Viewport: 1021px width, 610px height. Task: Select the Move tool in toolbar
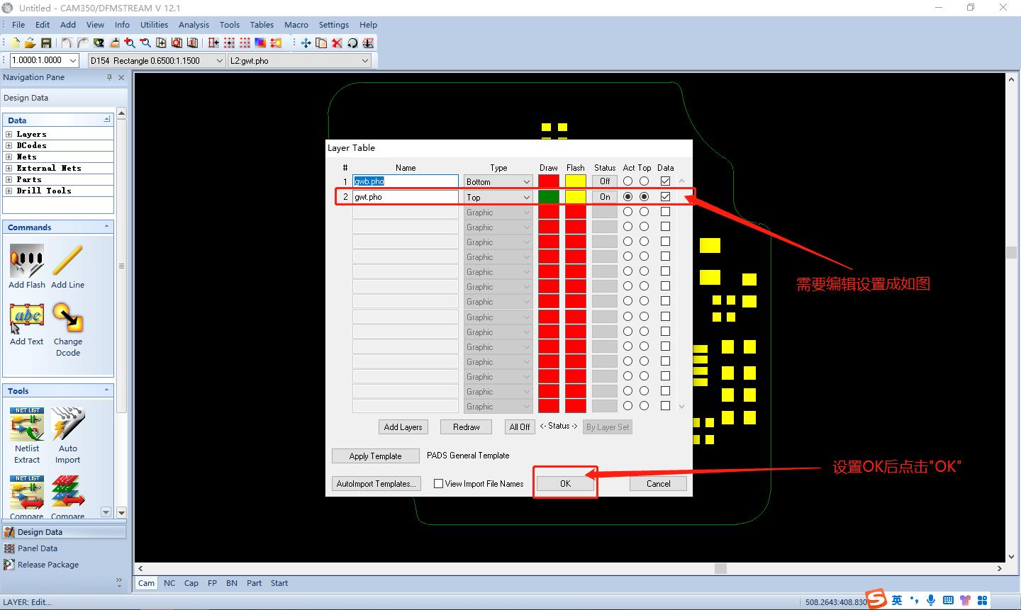pos(306,43)
